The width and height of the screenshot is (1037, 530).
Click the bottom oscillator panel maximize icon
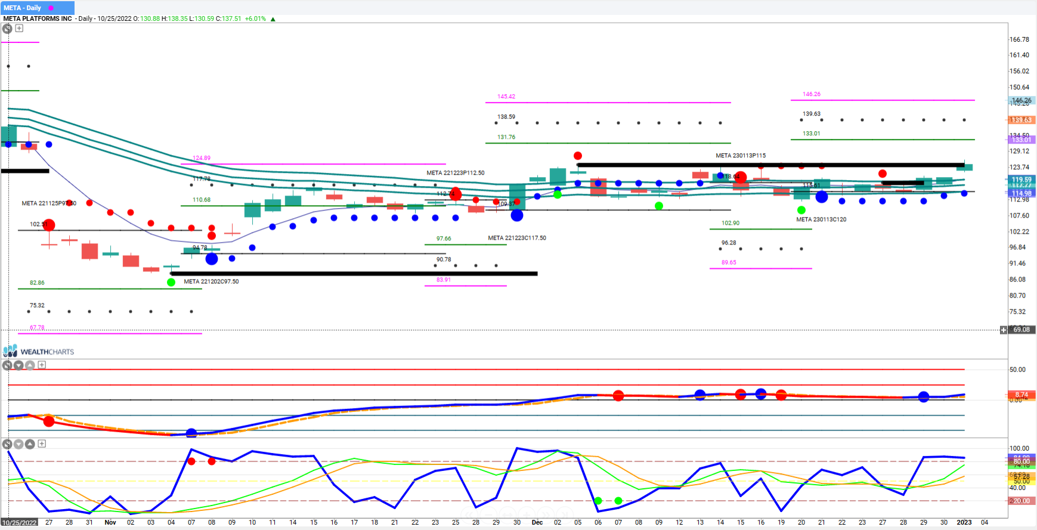click(7, 444)
